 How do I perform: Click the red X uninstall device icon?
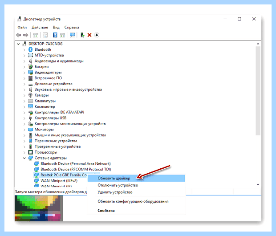point(89,35)
